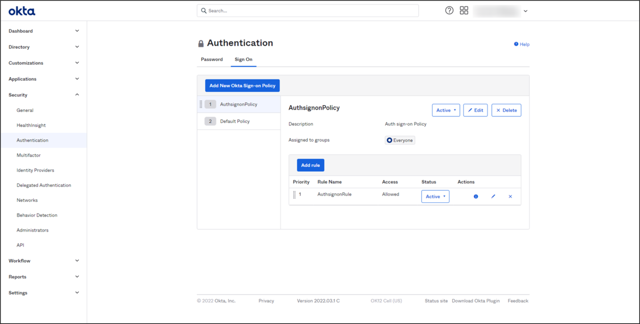Open the Feedback link
640x324 pixels.
pyautogui.click(x=518, y=301)
